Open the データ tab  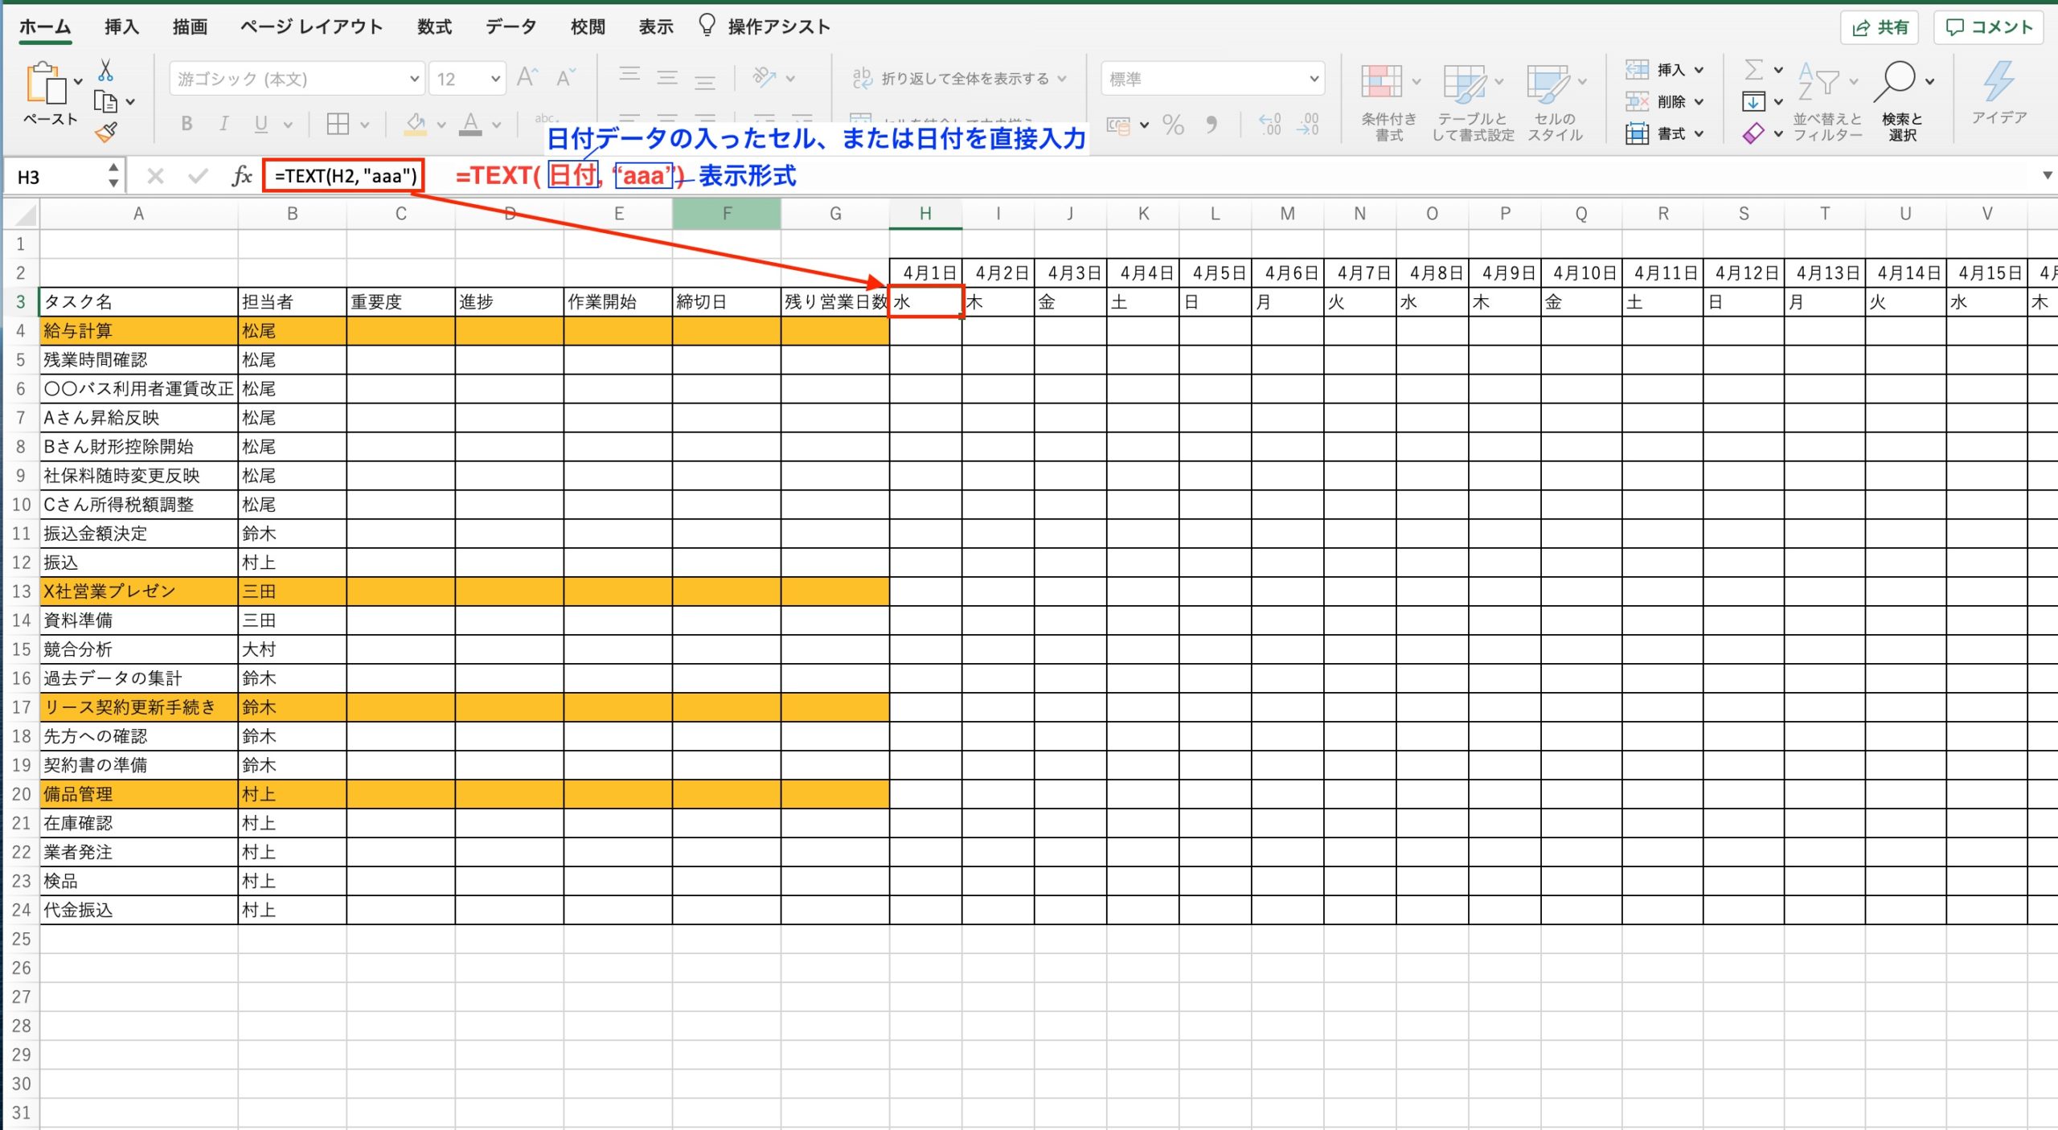tap(510, 27)
